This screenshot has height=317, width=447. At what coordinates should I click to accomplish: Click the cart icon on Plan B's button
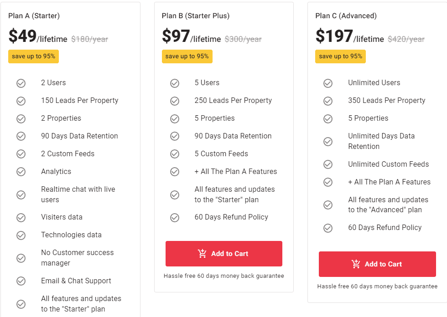click(x=202, y=253)
